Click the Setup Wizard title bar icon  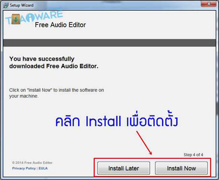(x=6, y=5)
